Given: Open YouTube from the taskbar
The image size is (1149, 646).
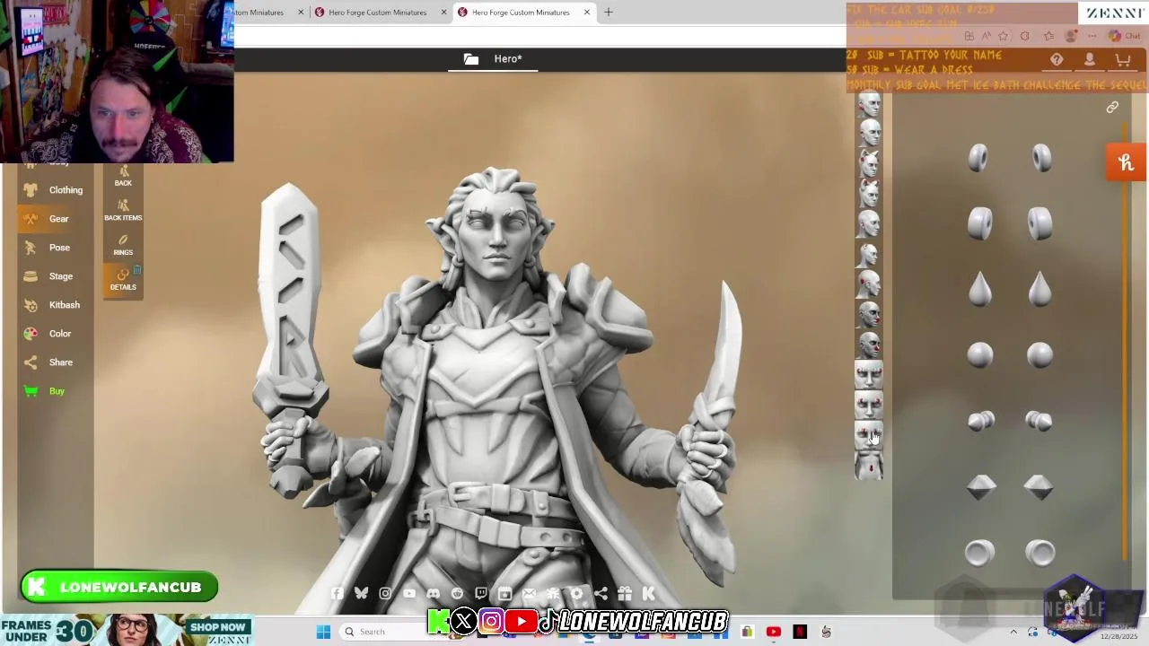Looking at the screenshot, I should click(x=774, y=632).
